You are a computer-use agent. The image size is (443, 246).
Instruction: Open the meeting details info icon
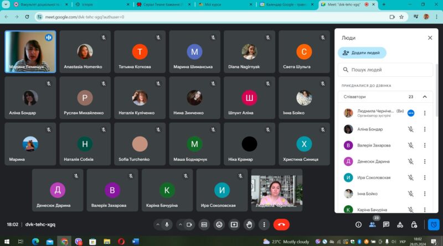[358, 224]
